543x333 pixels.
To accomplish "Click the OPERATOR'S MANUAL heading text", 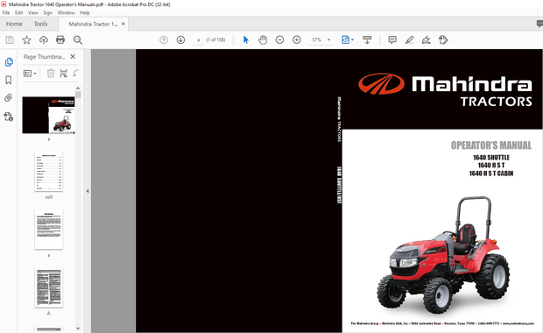I will click(x=491, y=145).
